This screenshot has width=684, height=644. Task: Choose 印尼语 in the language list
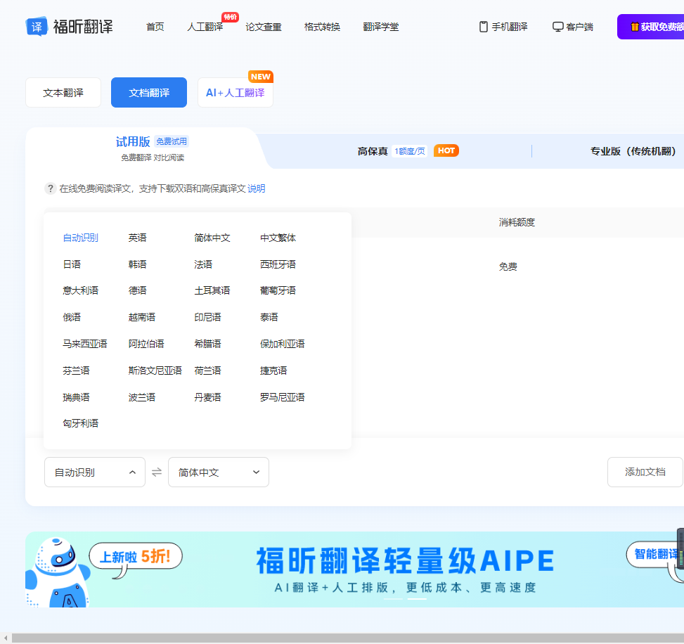click(x=207, y=317)
